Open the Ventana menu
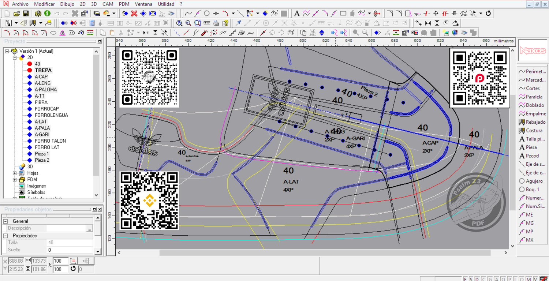The width and height of the screenshot is (549, 281). click(x=144, y=4)
